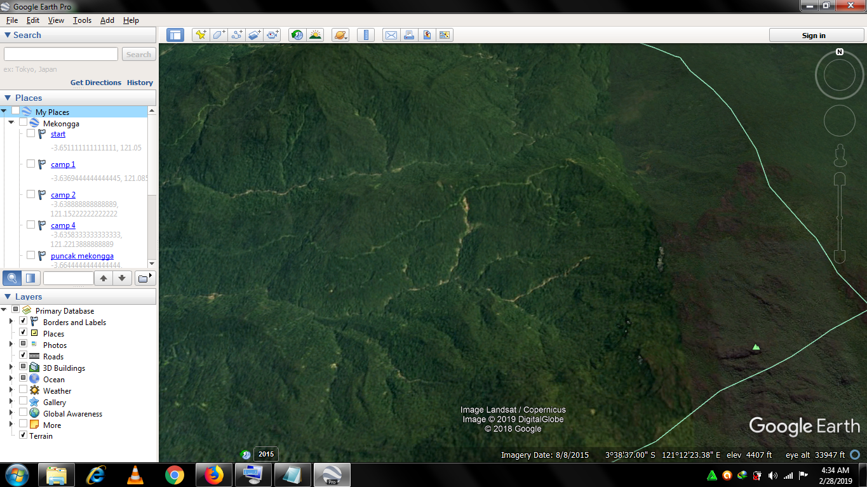
Task: Uncheck the Roads layer checkbox
Action: 24,356
